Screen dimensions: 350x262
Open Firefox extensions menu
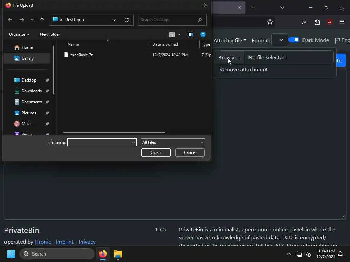(317, 22)
